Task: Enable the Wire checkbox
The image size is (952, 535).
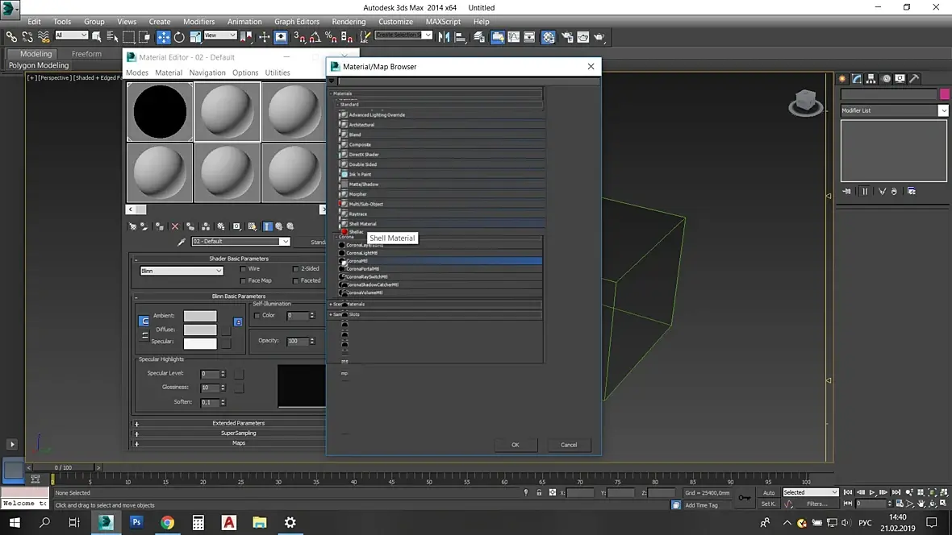Action: click(x=244, y=269)
